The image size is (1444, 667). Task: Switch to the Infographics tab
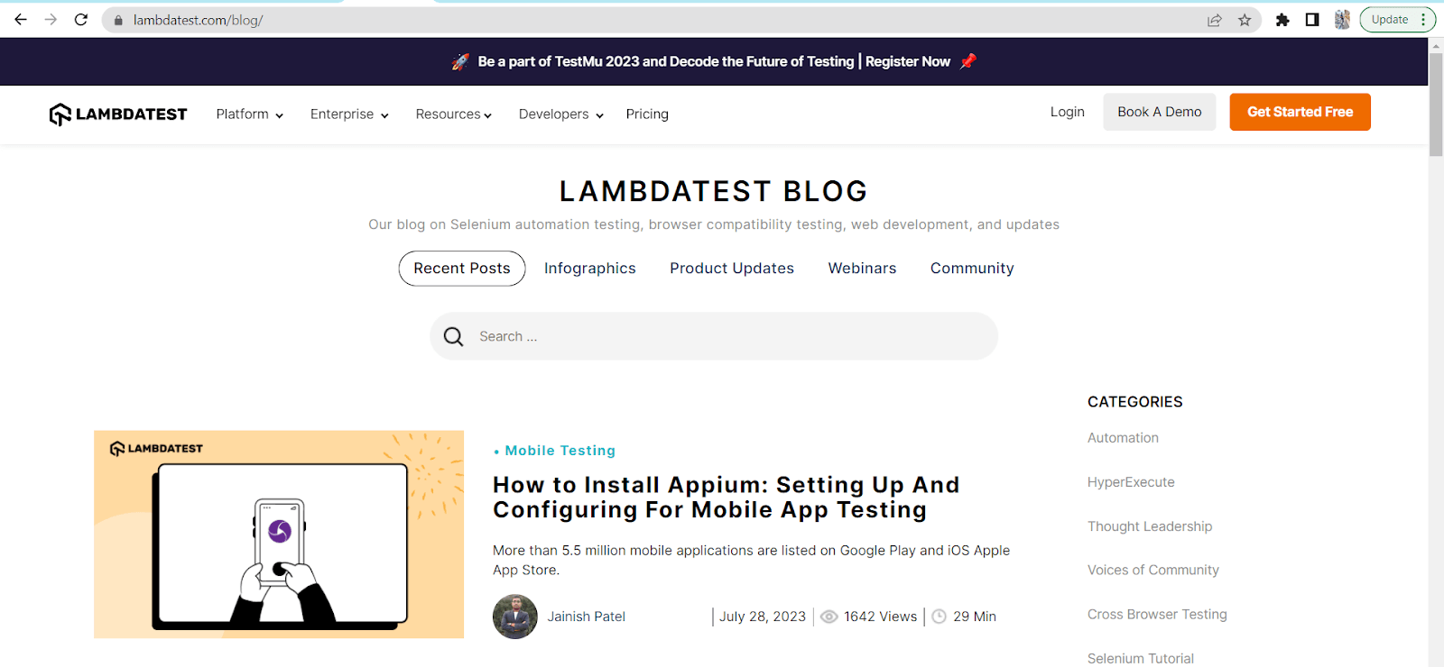click(590, 269)
